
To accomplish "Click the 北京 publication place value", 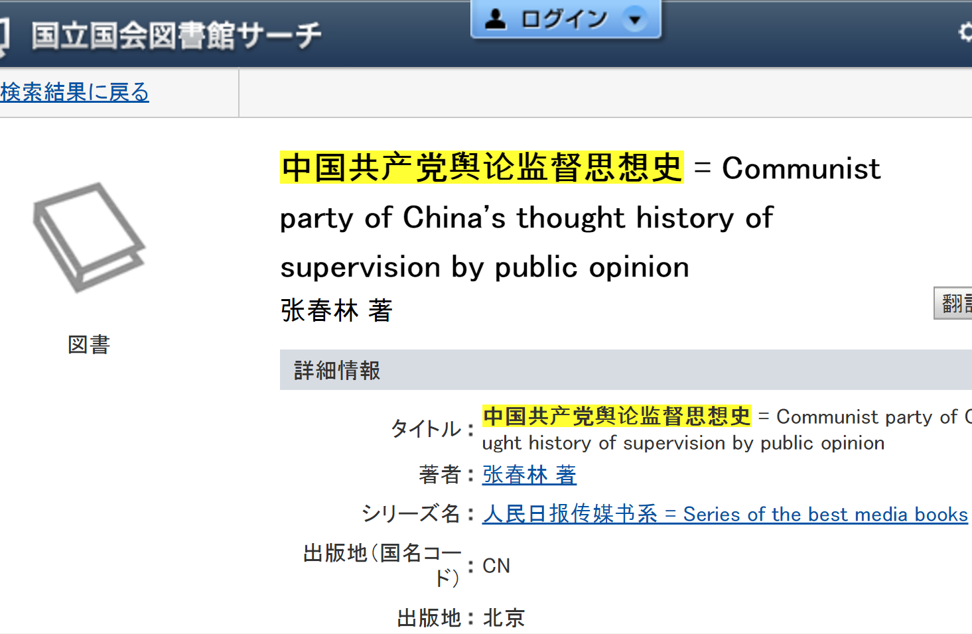I will point(504,618).
